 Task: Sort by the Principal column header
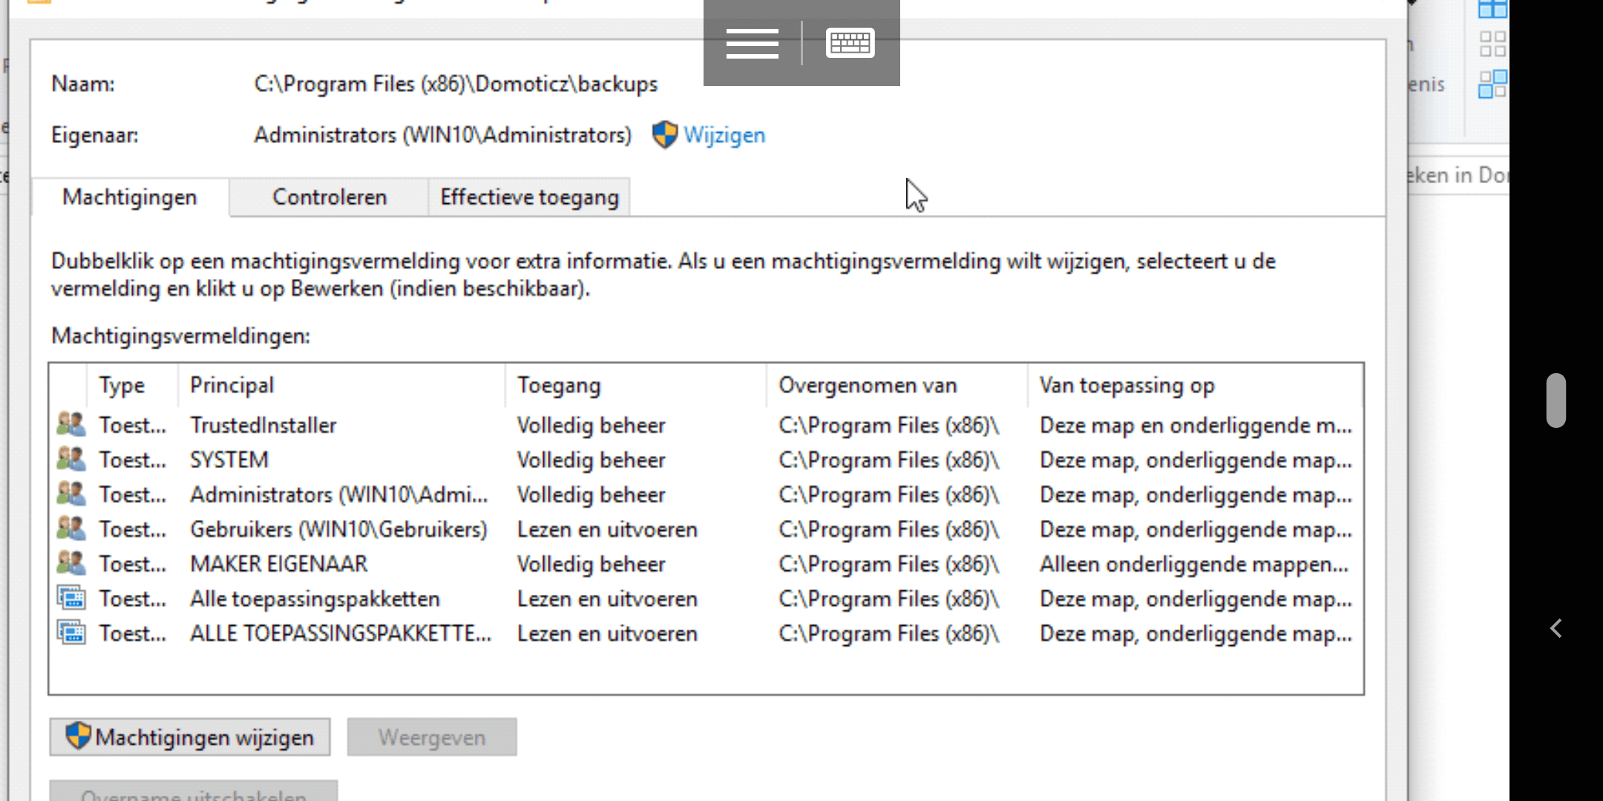point(232,385)
